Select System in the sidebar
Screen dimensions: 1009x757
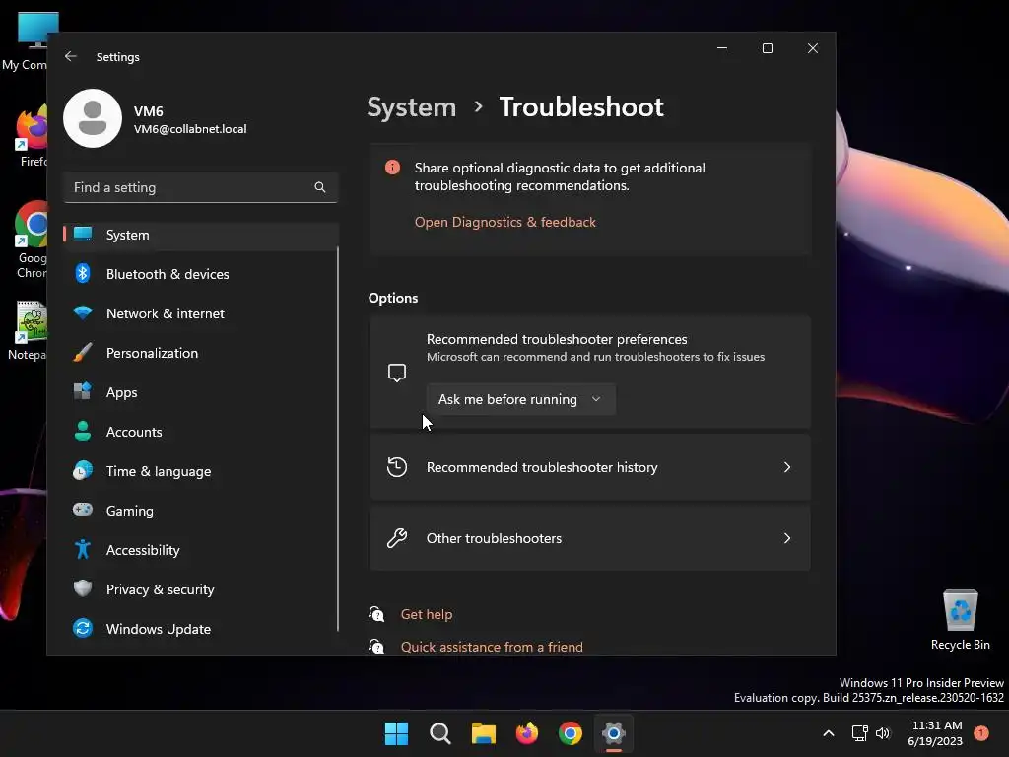201,235
